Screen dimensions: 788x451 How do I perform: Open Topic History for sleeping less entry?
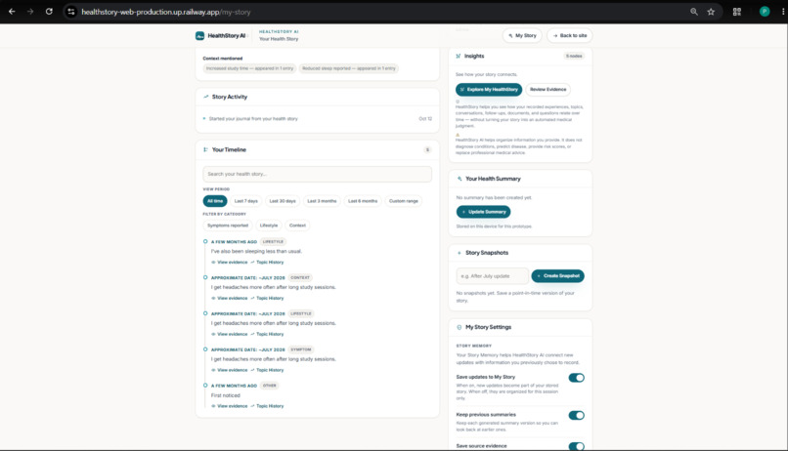[267, 263]
